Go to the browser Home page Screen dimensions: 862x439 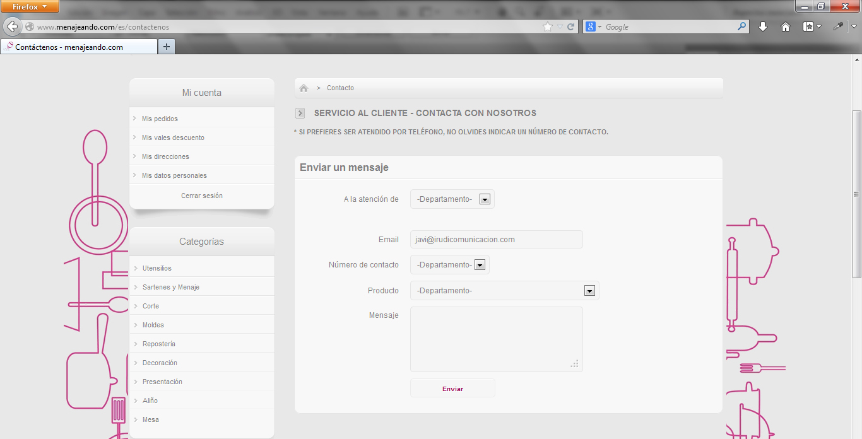coord(786,26)
